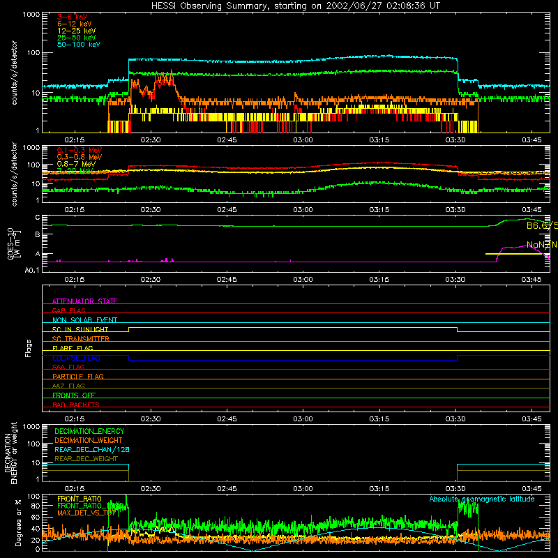Click the Degrees or % axis title

(18, 523)
